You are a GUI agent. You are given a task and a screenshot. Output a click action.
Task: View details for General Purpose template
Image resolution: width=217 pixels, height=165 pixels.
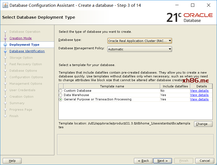click(199, 100)
